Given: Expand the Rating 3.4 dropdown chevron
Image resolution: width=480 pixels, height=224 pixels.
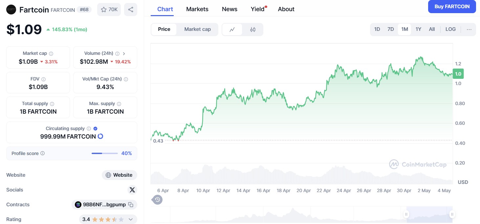Looking at the screenshot, I should point(131,219).
